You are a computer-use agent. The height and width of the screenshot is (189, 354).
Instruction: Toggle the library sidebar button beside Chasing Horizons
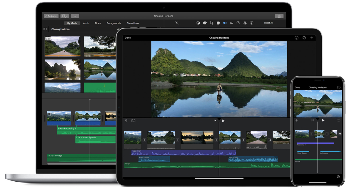[x=45, y=29]
